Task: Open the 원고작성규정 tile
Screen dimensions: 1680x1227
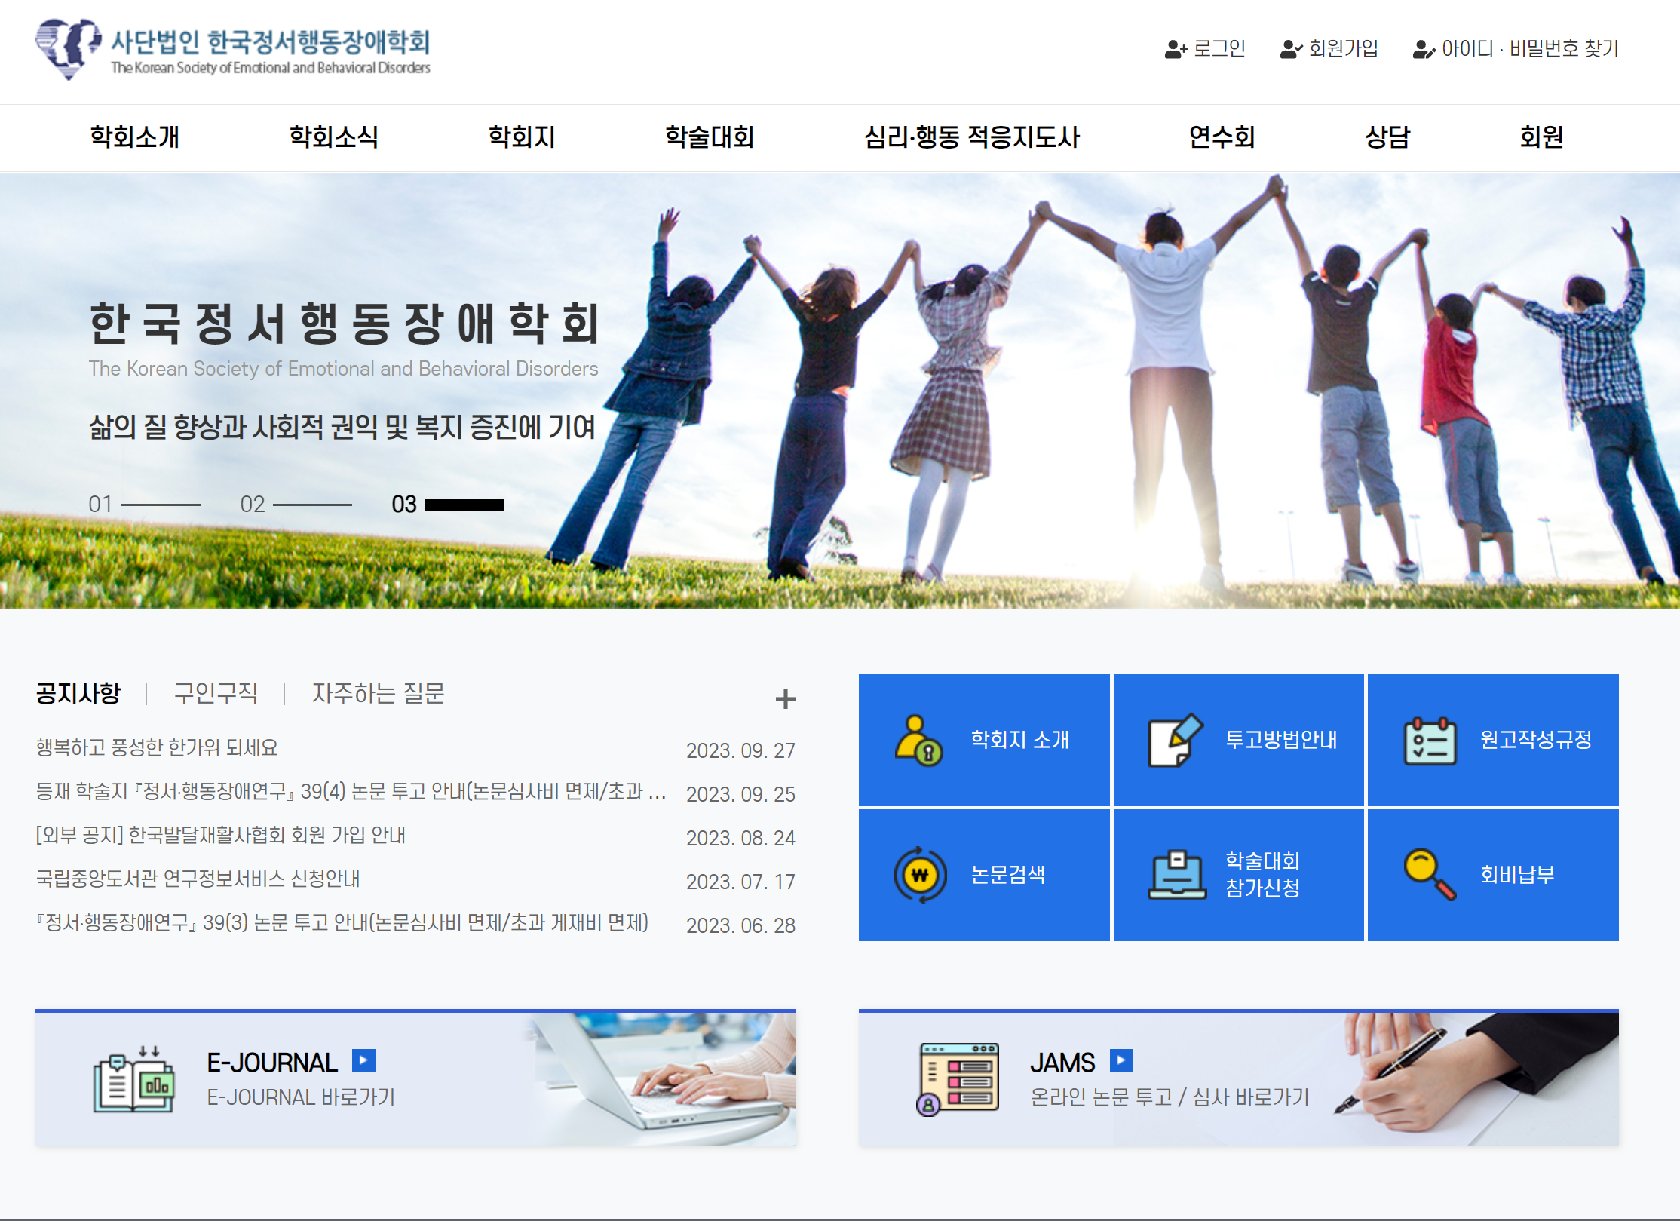Action: tap(1494, 740)
